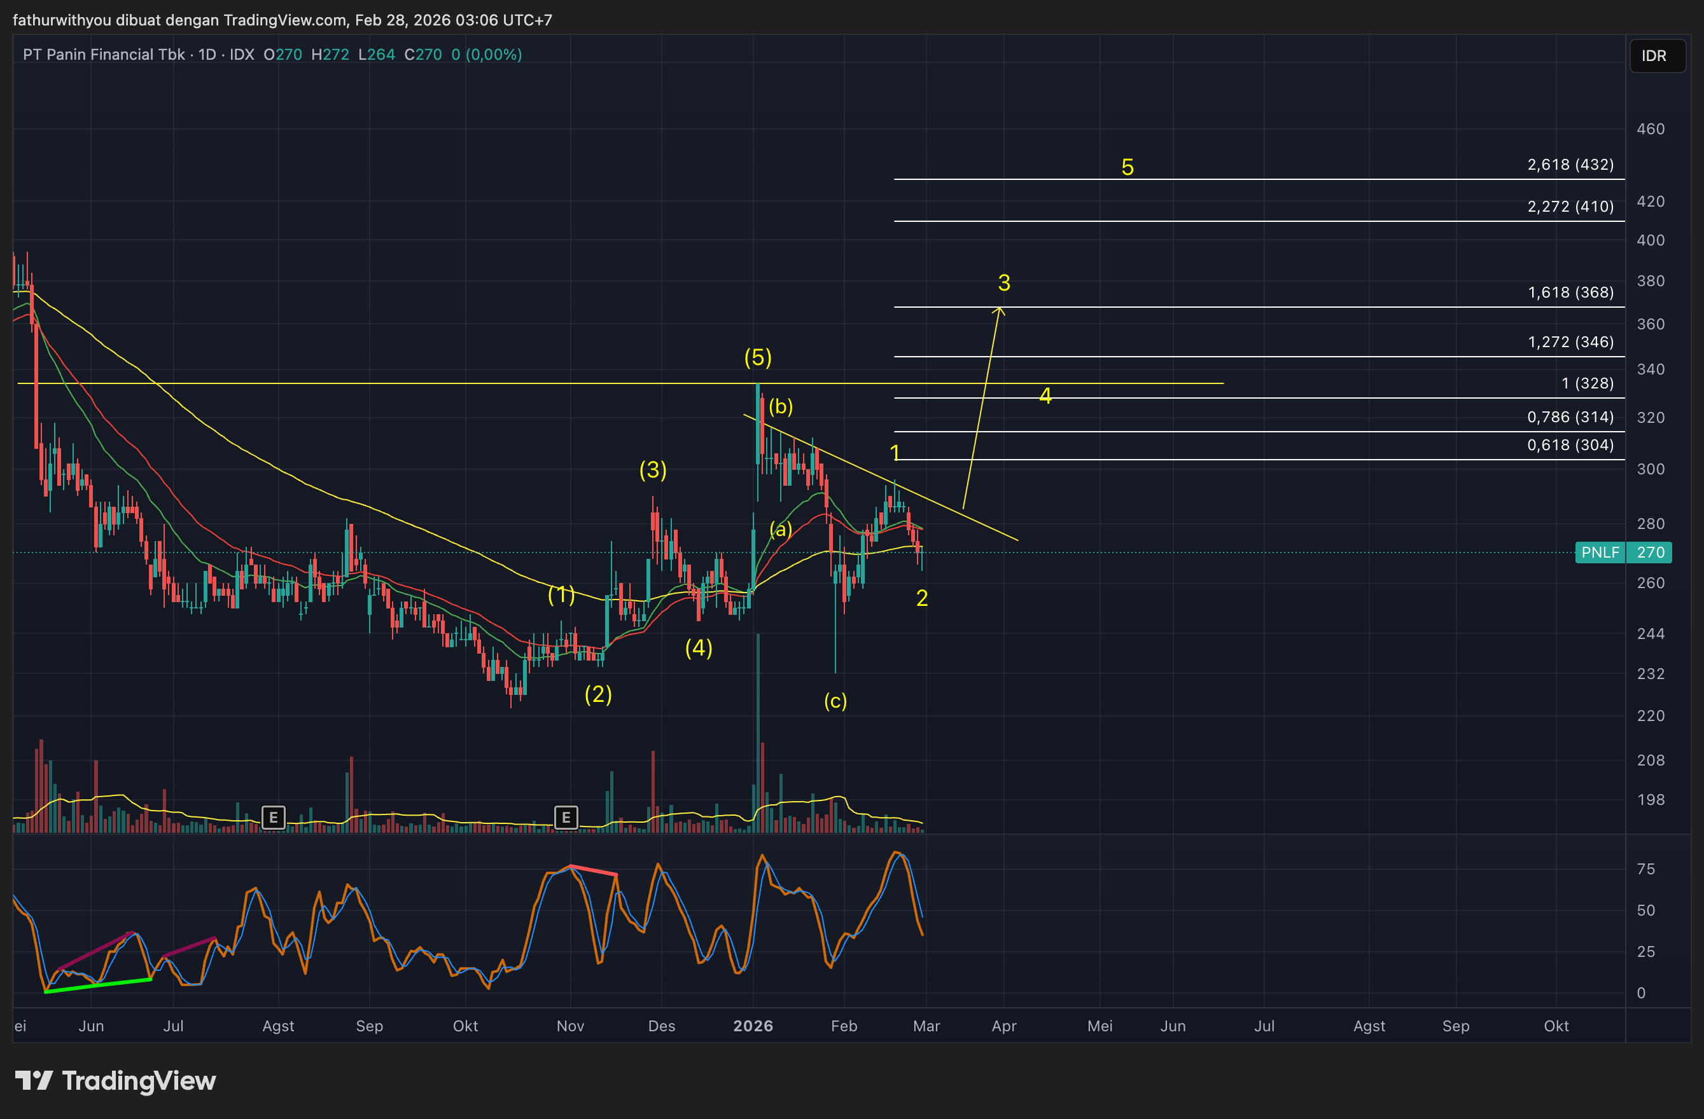1704x1119 pixels.
Task: Click the 2026 year label on the time axis
Action: click(753, 1026)
